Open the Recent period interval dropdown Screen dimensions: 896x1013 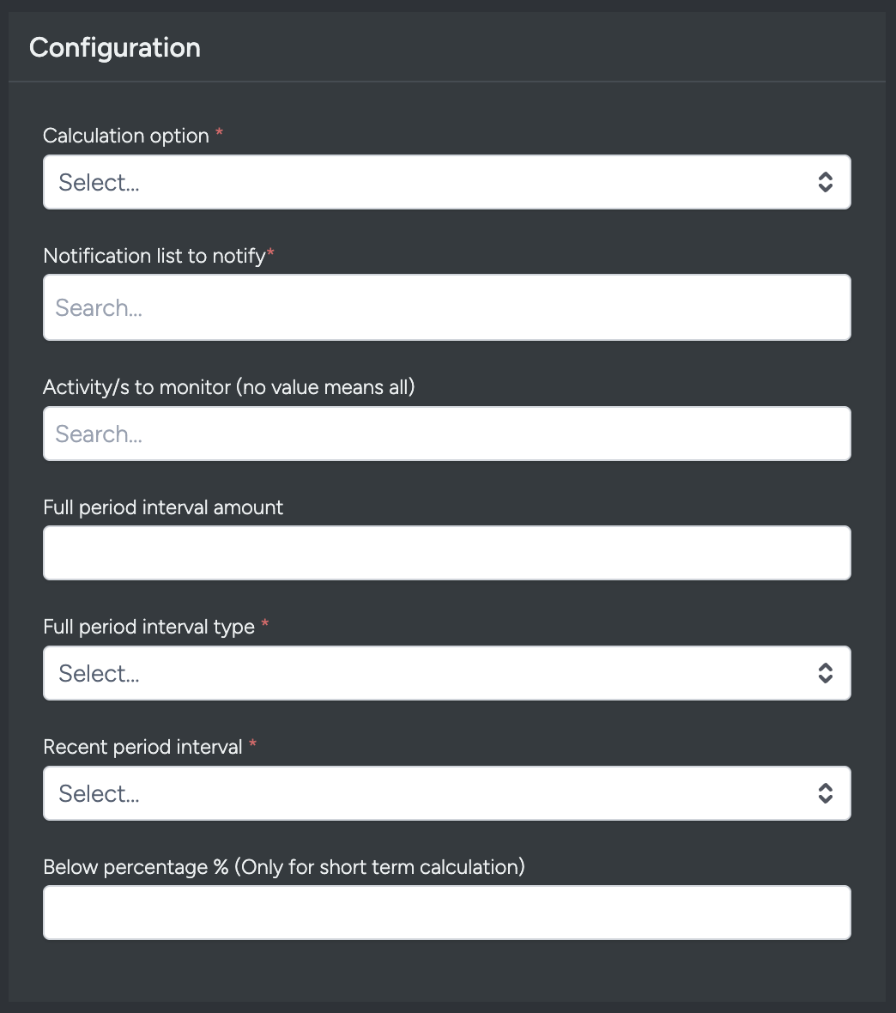point(429,793)
